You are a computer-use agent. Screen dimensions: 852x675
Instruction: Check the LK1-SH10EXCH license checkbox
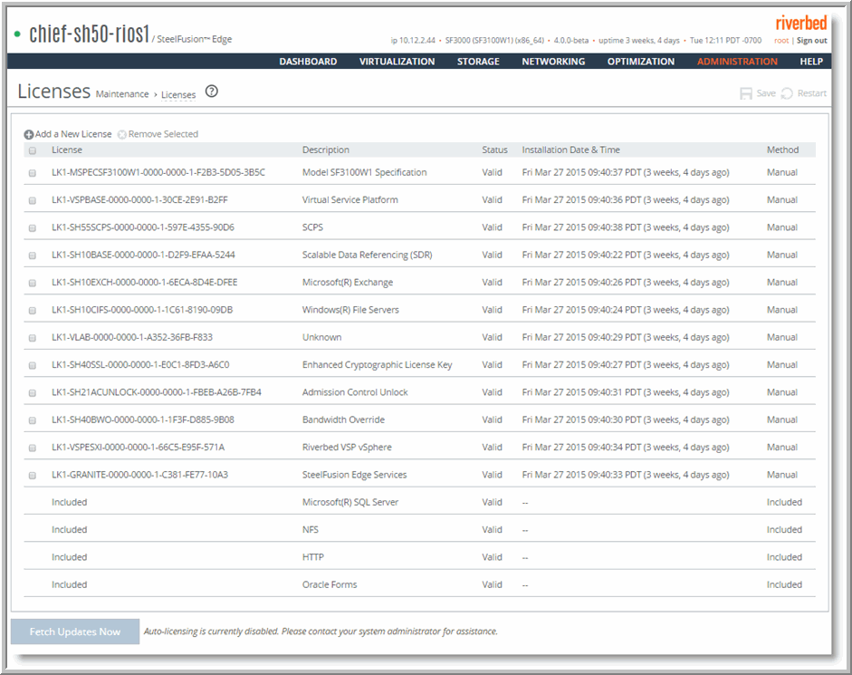coord(33,283)
